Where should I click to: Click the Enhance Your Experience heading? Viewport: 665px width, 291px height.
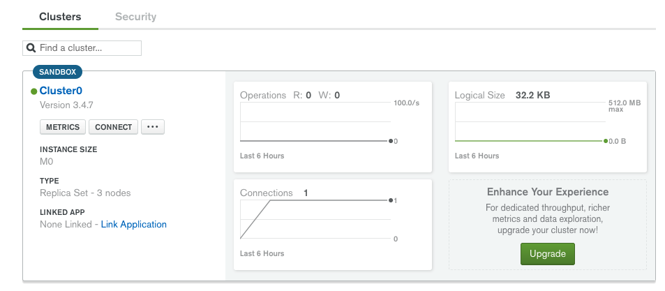548,192
